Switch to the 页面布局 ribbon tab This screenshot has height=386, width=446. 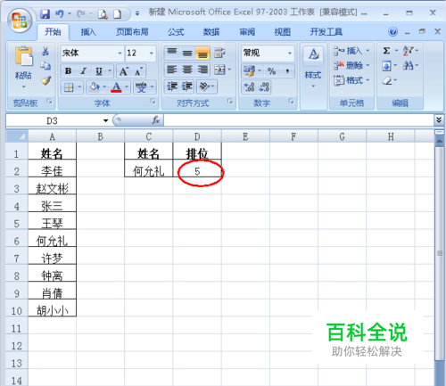[132, 32]
